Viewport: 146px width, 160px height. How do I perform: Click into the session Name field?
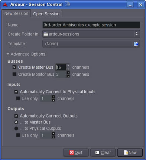(x=91, y=25)
